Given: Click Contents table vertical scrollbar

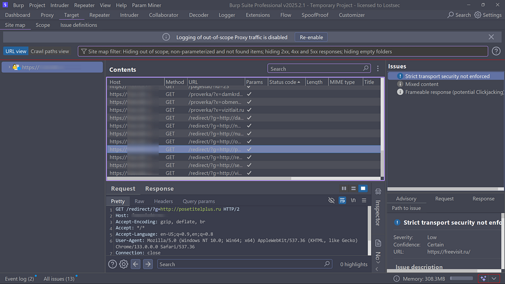Looking at the screenshot, I should point(382,127).
